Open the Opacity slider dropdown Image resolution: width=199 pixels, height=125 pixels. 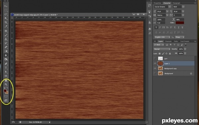tap(185, 49)
